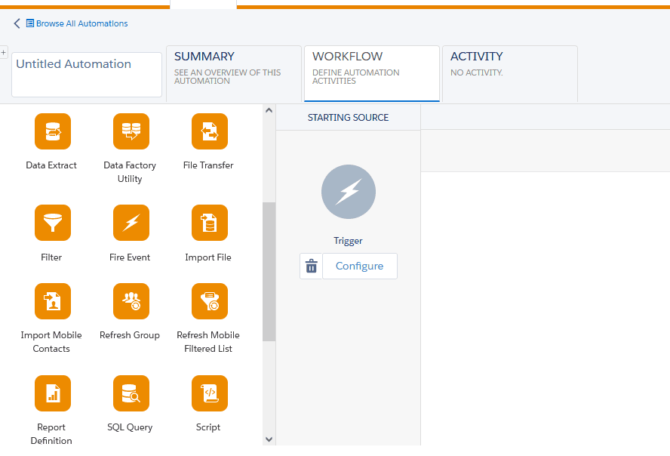Pick the Fire Event activity icon
The image size is (670, 456).
(131, 223)
